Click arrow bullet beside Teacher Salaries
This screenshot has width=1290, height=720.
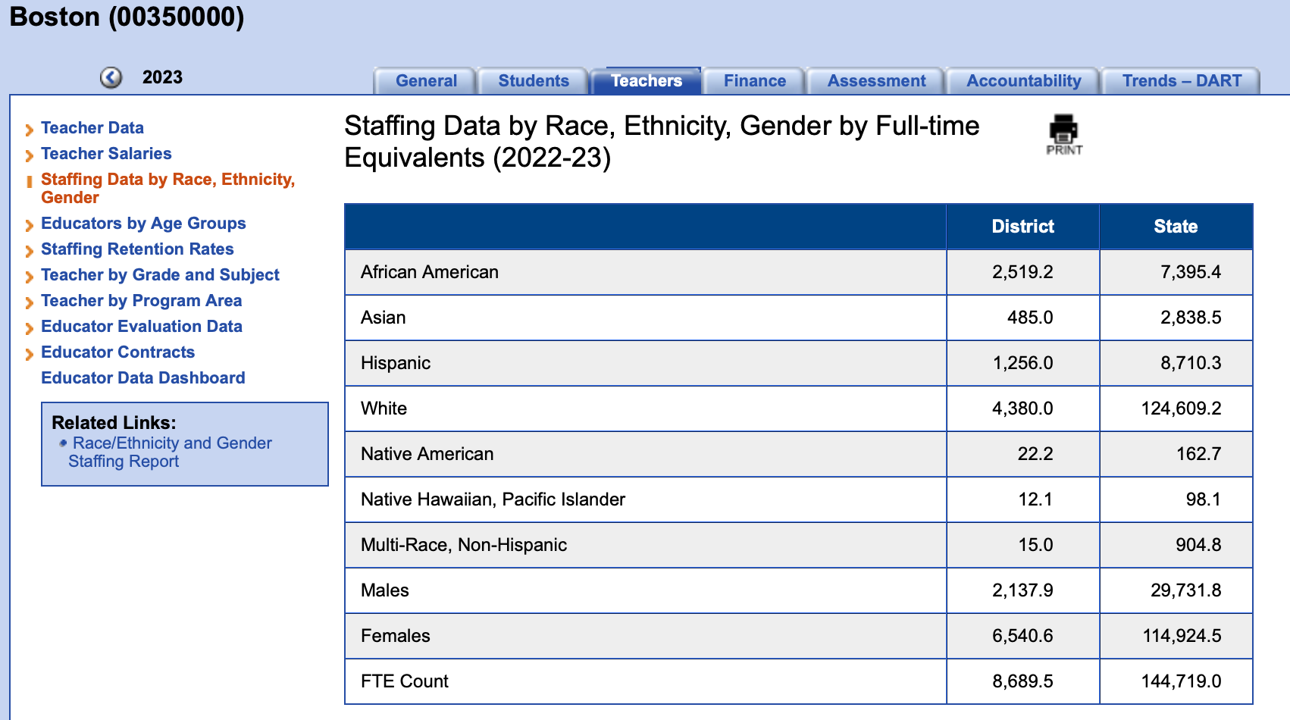[30, 155]
